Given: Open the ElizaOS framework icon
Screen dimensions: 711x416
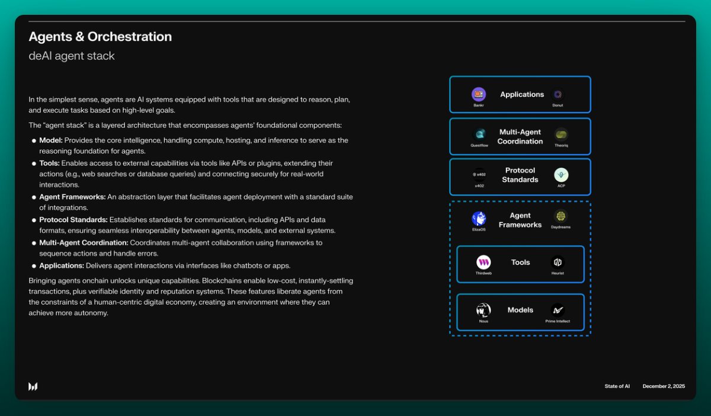Looking at the screenshot, I should click(x=479, y=218).
